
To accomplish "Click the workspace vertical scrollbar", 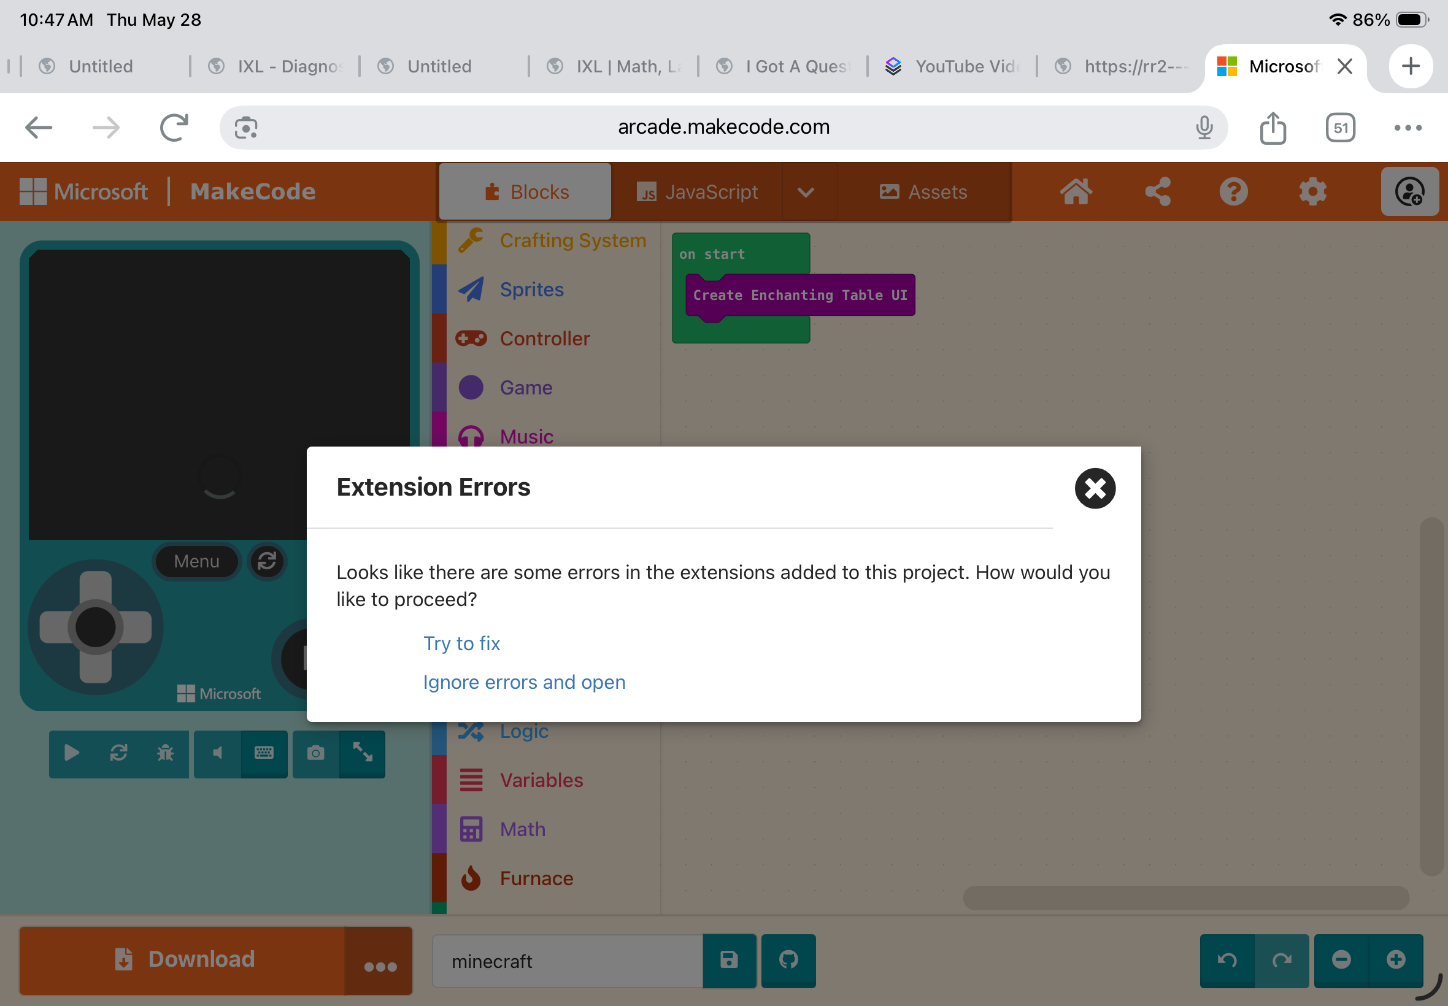I will (1431, 696).
